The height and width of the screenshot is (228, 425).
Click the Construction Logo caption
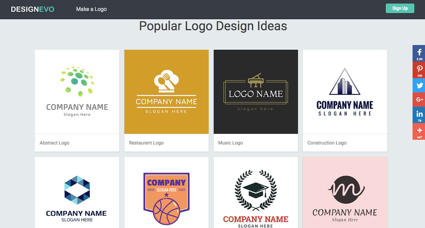(x=327, y=143)
